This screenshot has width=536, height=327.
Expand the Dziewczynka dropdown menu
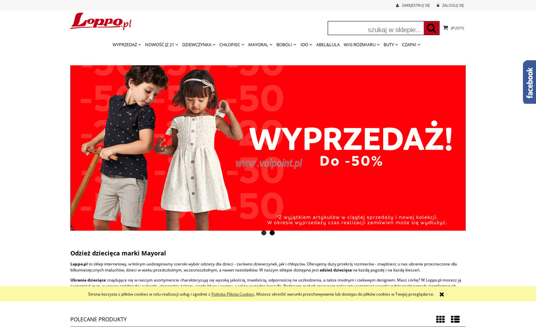199,45
